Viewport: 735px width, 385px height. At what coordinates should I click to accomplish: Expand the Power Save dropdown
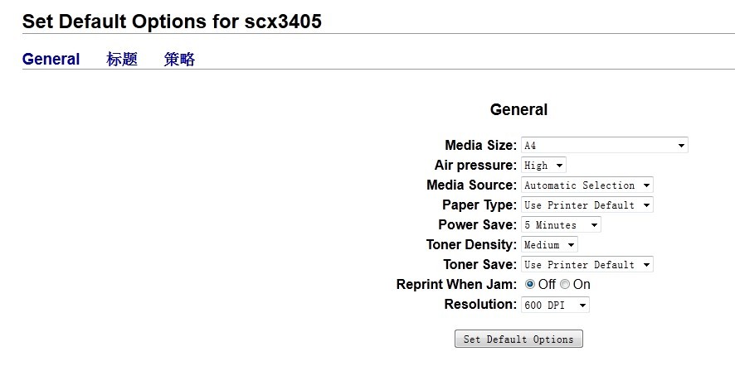(x=561, y=225)
